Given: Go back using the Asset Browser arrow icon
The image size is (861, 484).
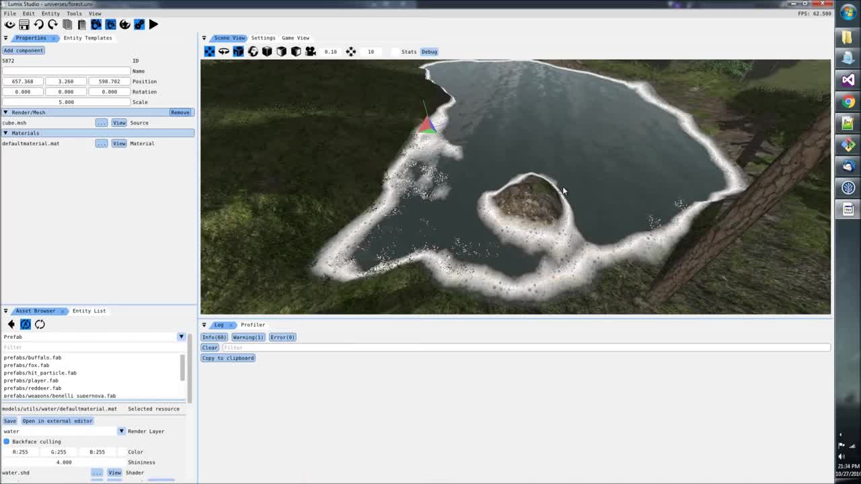Looking at the screenshot, I should [x=11, y=325].
